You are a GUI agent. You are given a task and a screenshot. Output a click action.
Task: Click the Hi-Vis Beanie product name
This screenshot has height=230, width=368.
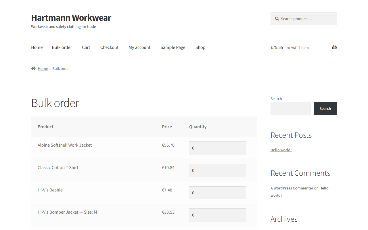pyautogui.click(x=50, y=190)
